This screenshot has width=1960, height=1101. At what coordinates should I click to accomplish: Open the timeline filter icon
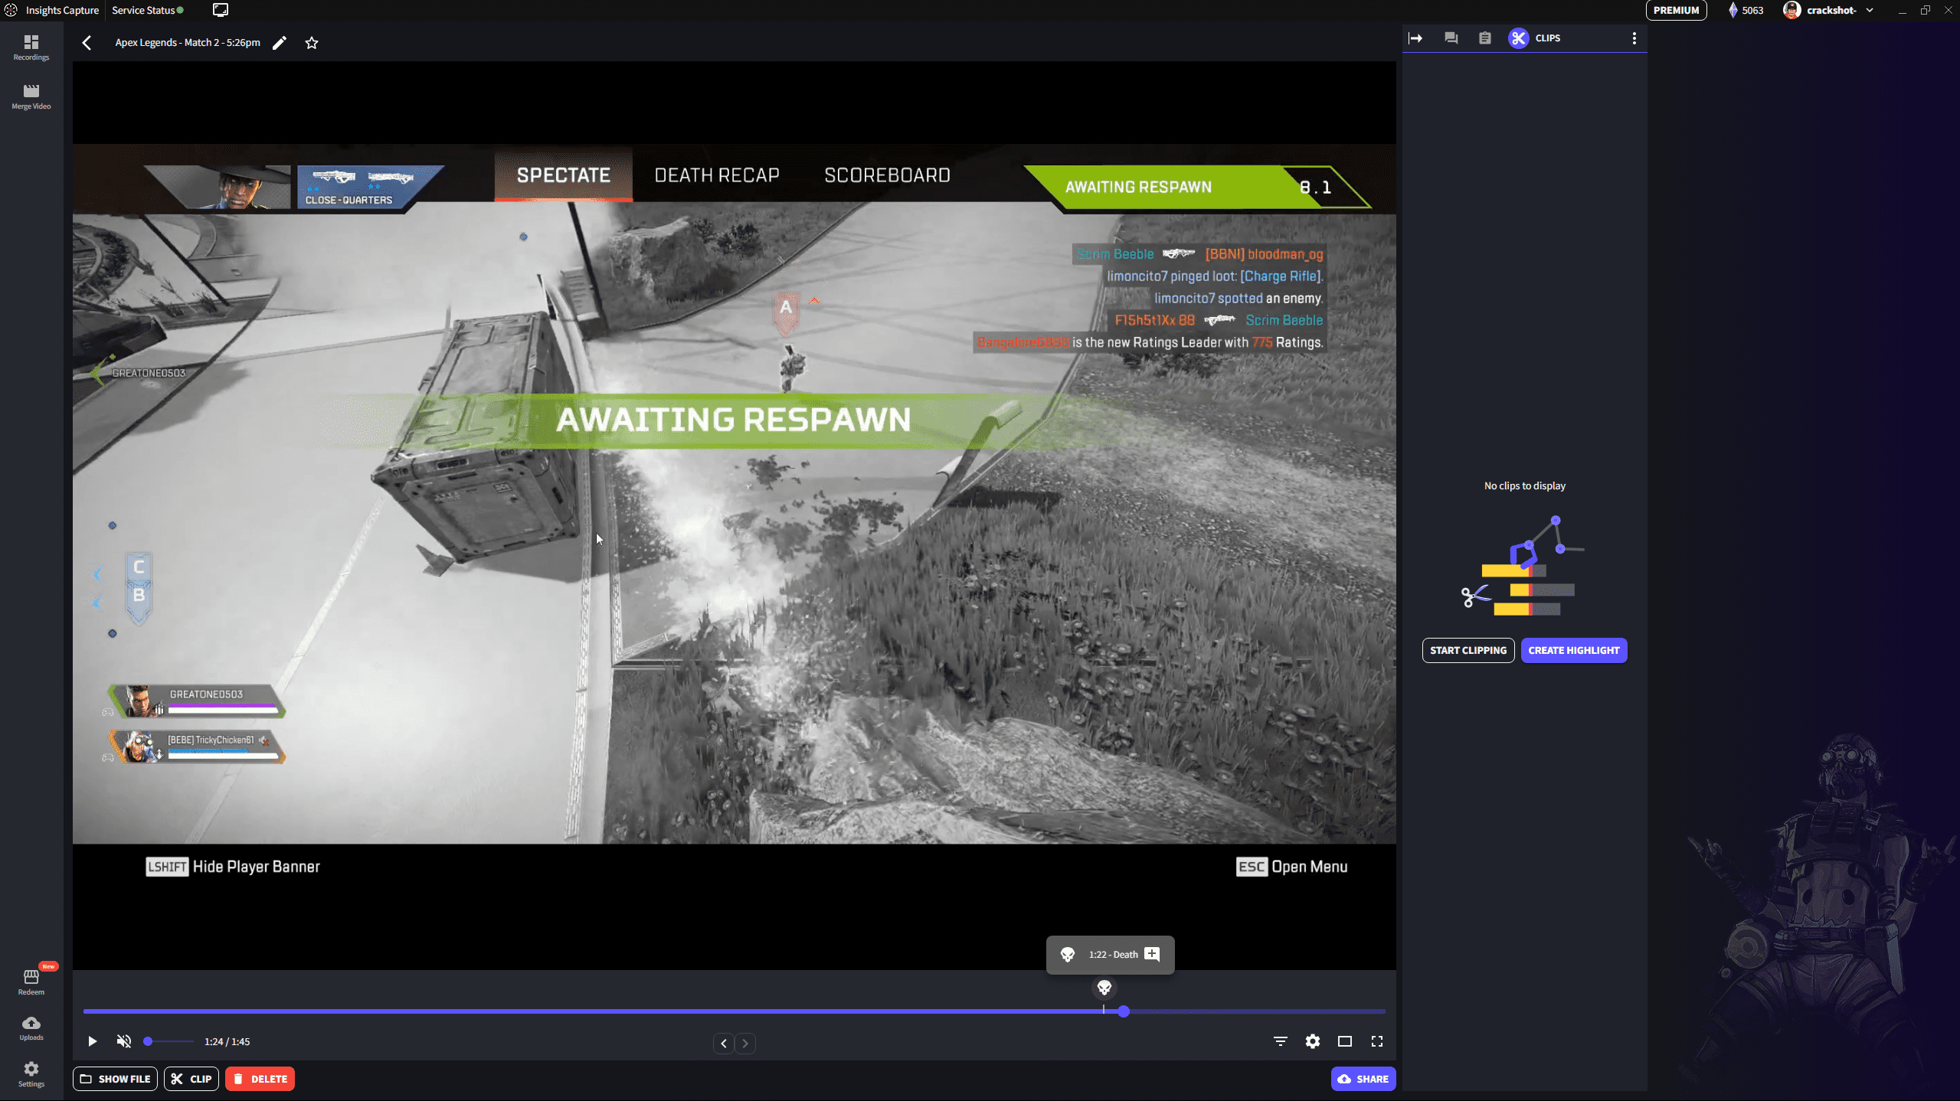(1280, 1041)
